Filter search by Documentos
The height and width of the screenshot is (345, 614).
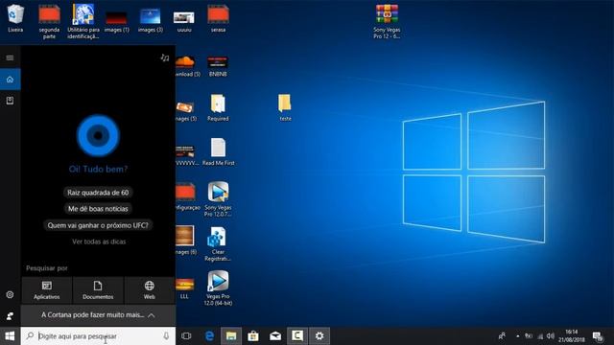tap(98, 290)
